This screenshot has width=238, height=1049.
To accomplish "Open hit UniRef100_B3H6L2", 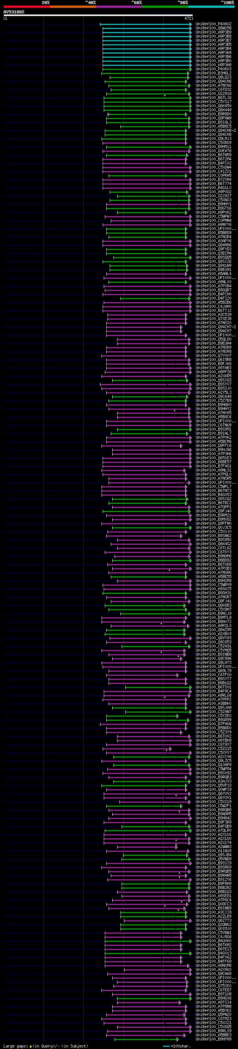I will click(x=213, y=73).
